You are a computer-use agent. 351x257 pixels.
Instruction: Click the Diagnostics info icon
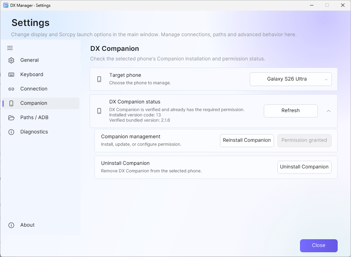coord(11,132)
